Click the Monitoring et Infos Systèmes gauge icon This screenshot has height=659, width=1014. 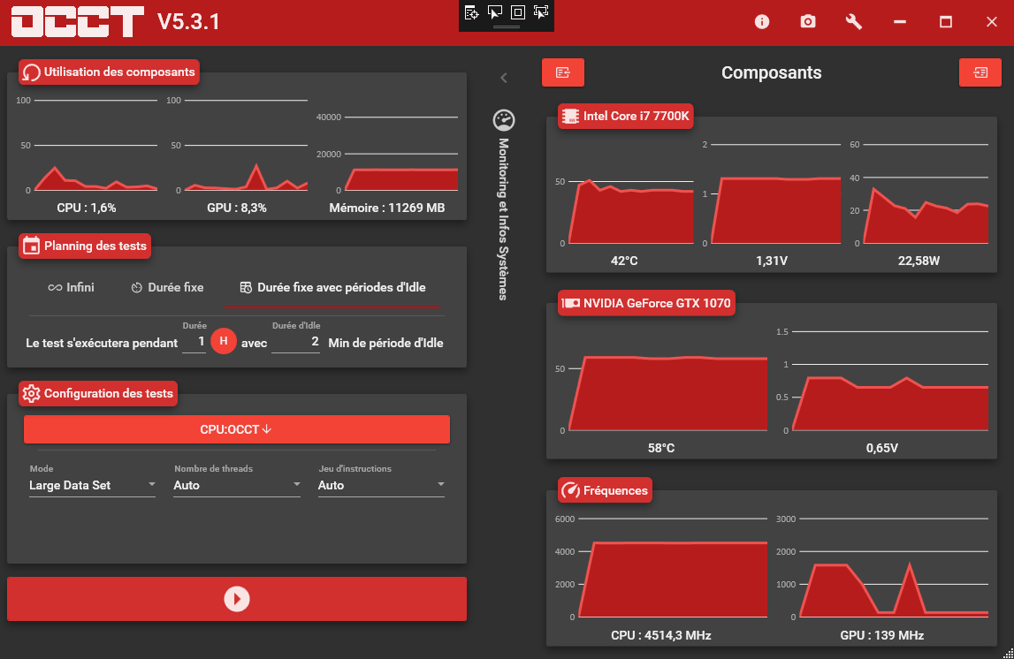tap(503, 120)
